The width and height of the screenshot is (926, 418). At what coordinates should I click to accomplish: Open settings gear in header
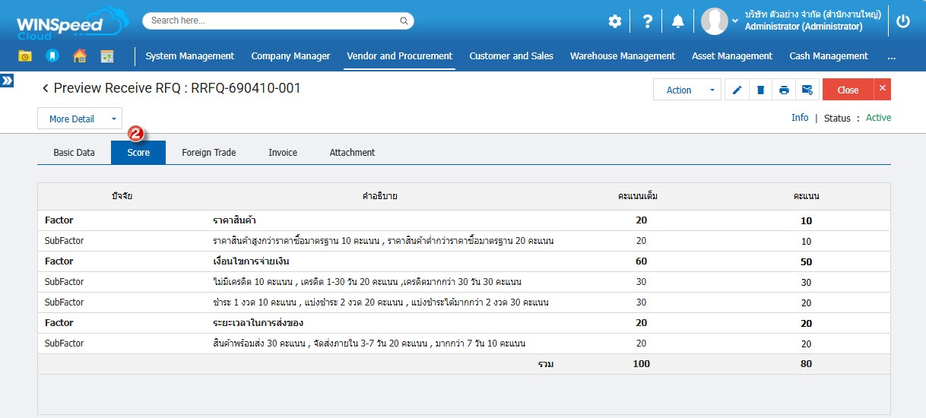click(614, 21)
